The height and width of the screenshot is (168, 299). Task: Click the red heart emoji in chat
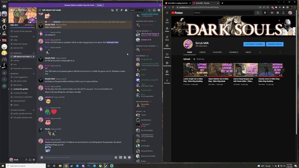(54, 112)
